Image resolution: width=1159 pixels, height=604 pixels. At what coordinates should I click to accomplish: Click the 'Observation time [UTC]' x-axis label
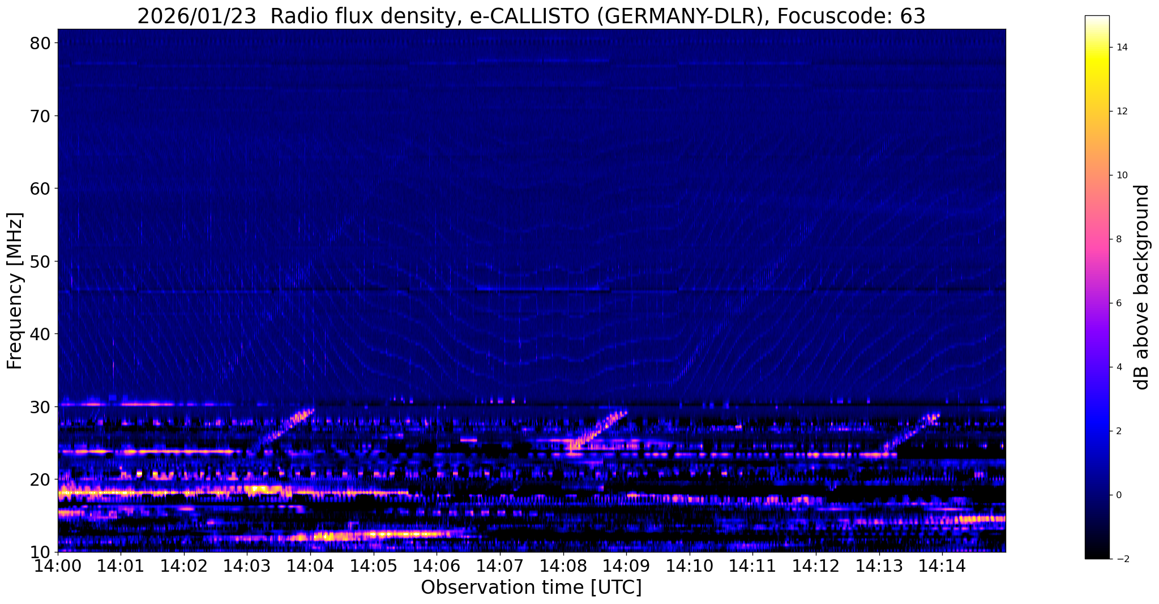point(531,588)
